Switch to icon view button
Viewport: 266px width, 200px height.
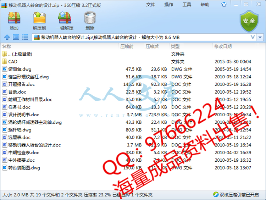coord(16,37)
